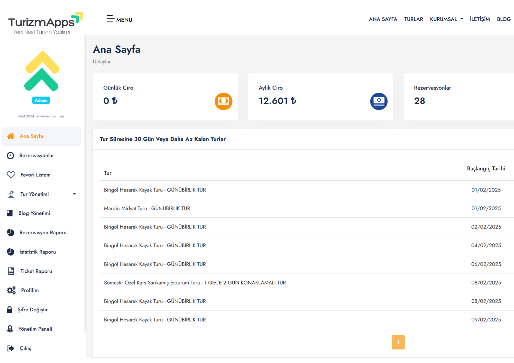
Task: Sort by Başlangıç Tarihi column header
Action: pos(486,169)
